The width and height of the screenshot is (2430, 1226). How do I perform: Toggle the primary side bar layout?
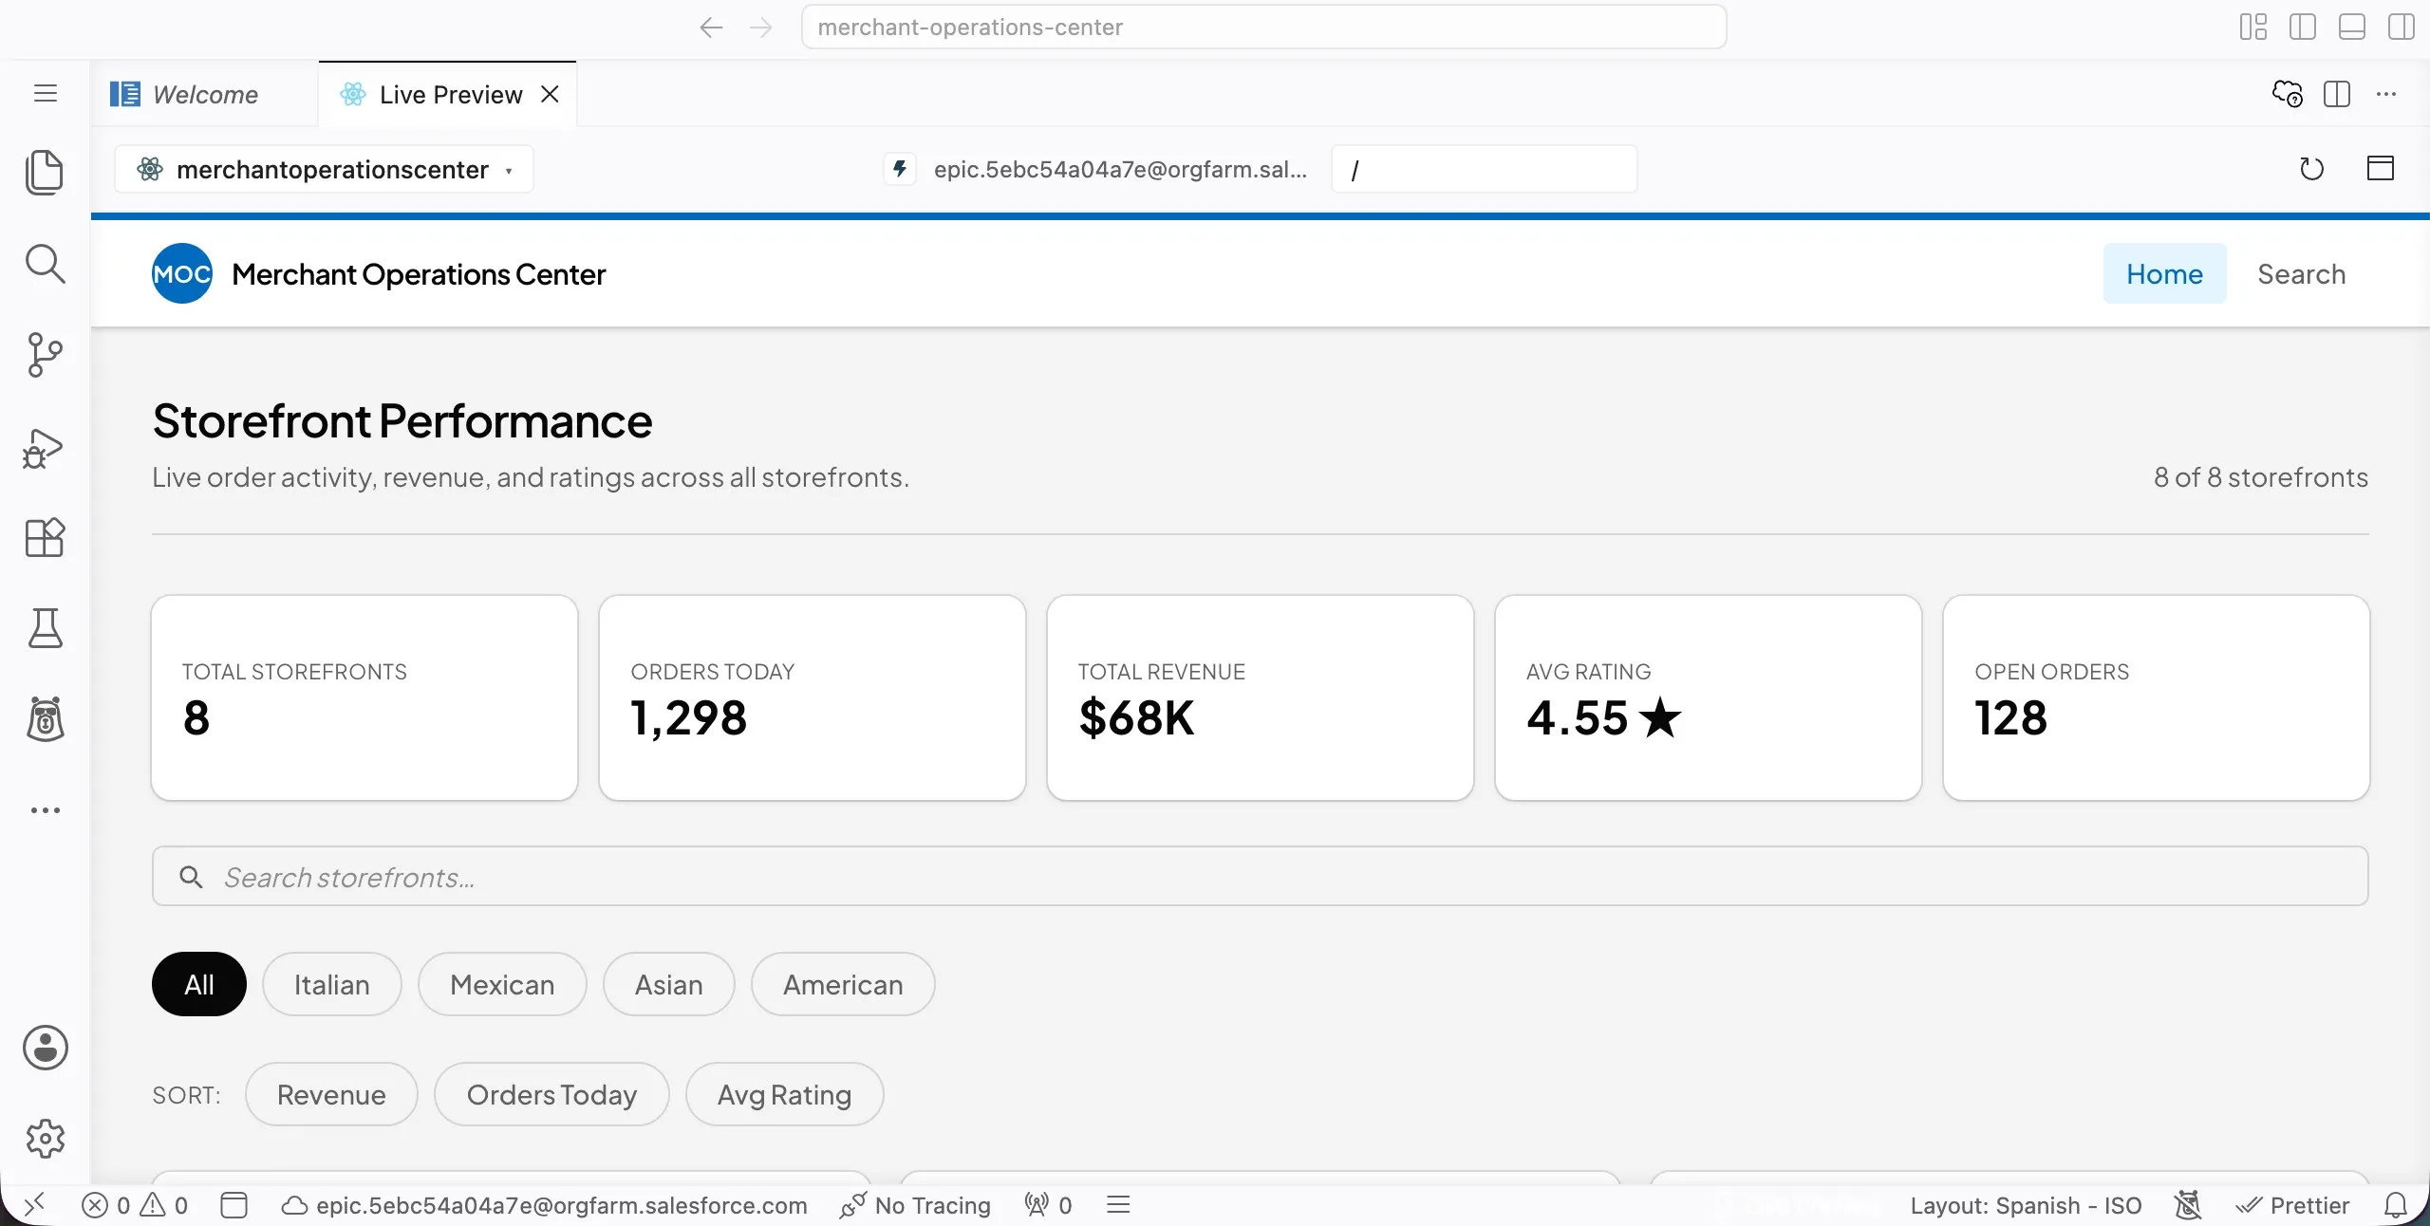[x=2302, y=27]
